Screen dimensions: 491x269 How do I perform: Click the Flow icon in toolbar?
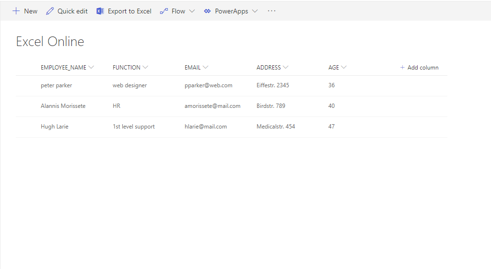(164, 11)
